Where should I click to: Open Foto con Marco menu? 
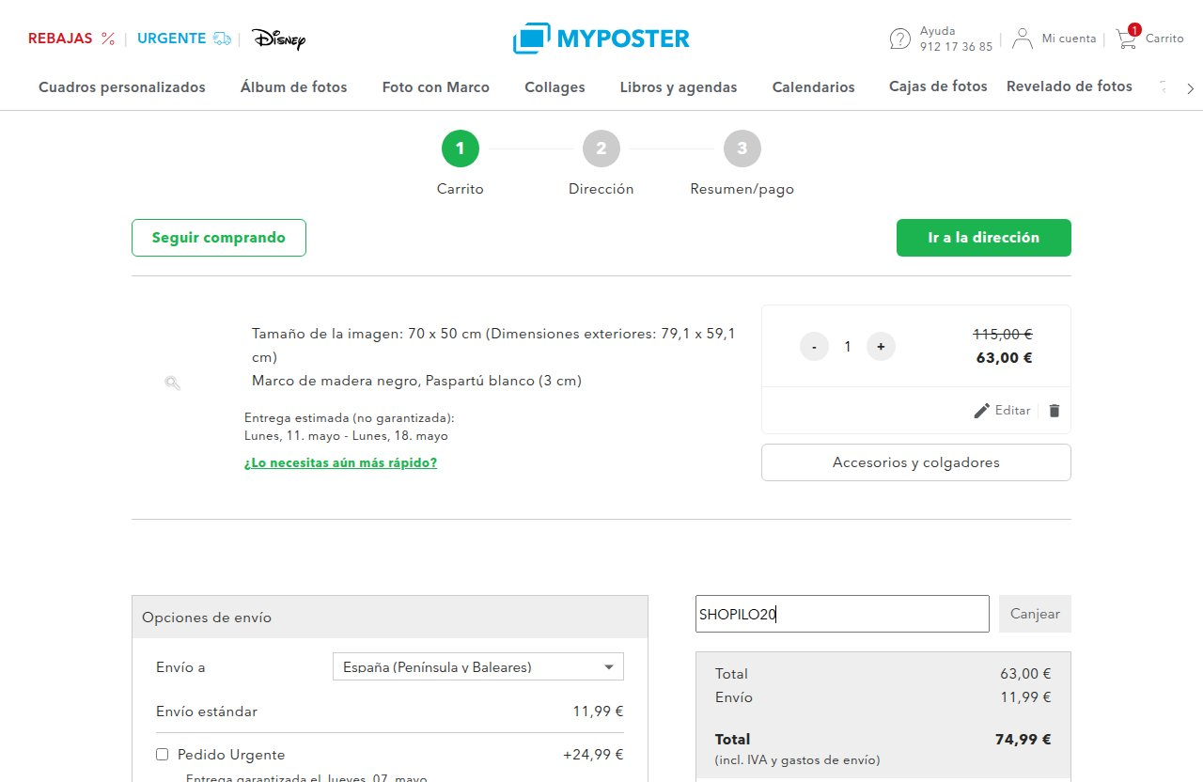tap(436, 87)
